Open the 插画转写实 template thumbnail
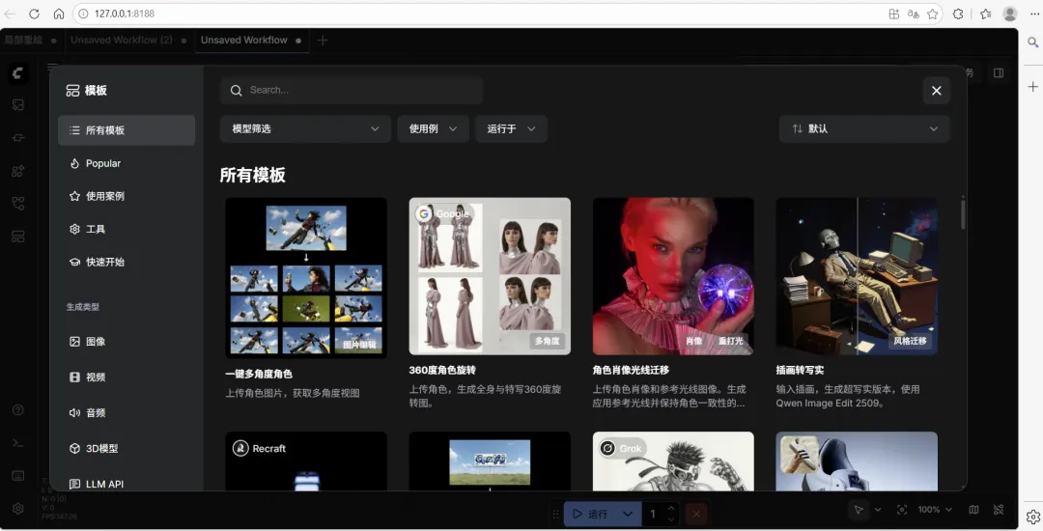This screenshot has height=531, width=1043. (857, 276)
